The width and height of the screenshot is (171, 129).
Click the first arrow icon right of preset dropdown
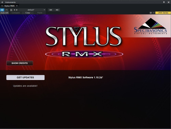pos(51,10)
